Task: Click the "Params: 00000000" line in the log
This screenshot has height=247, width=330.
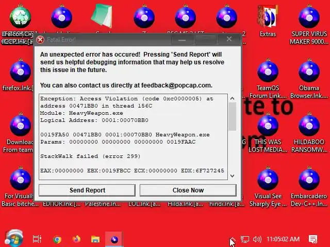Action: (118, 142)
